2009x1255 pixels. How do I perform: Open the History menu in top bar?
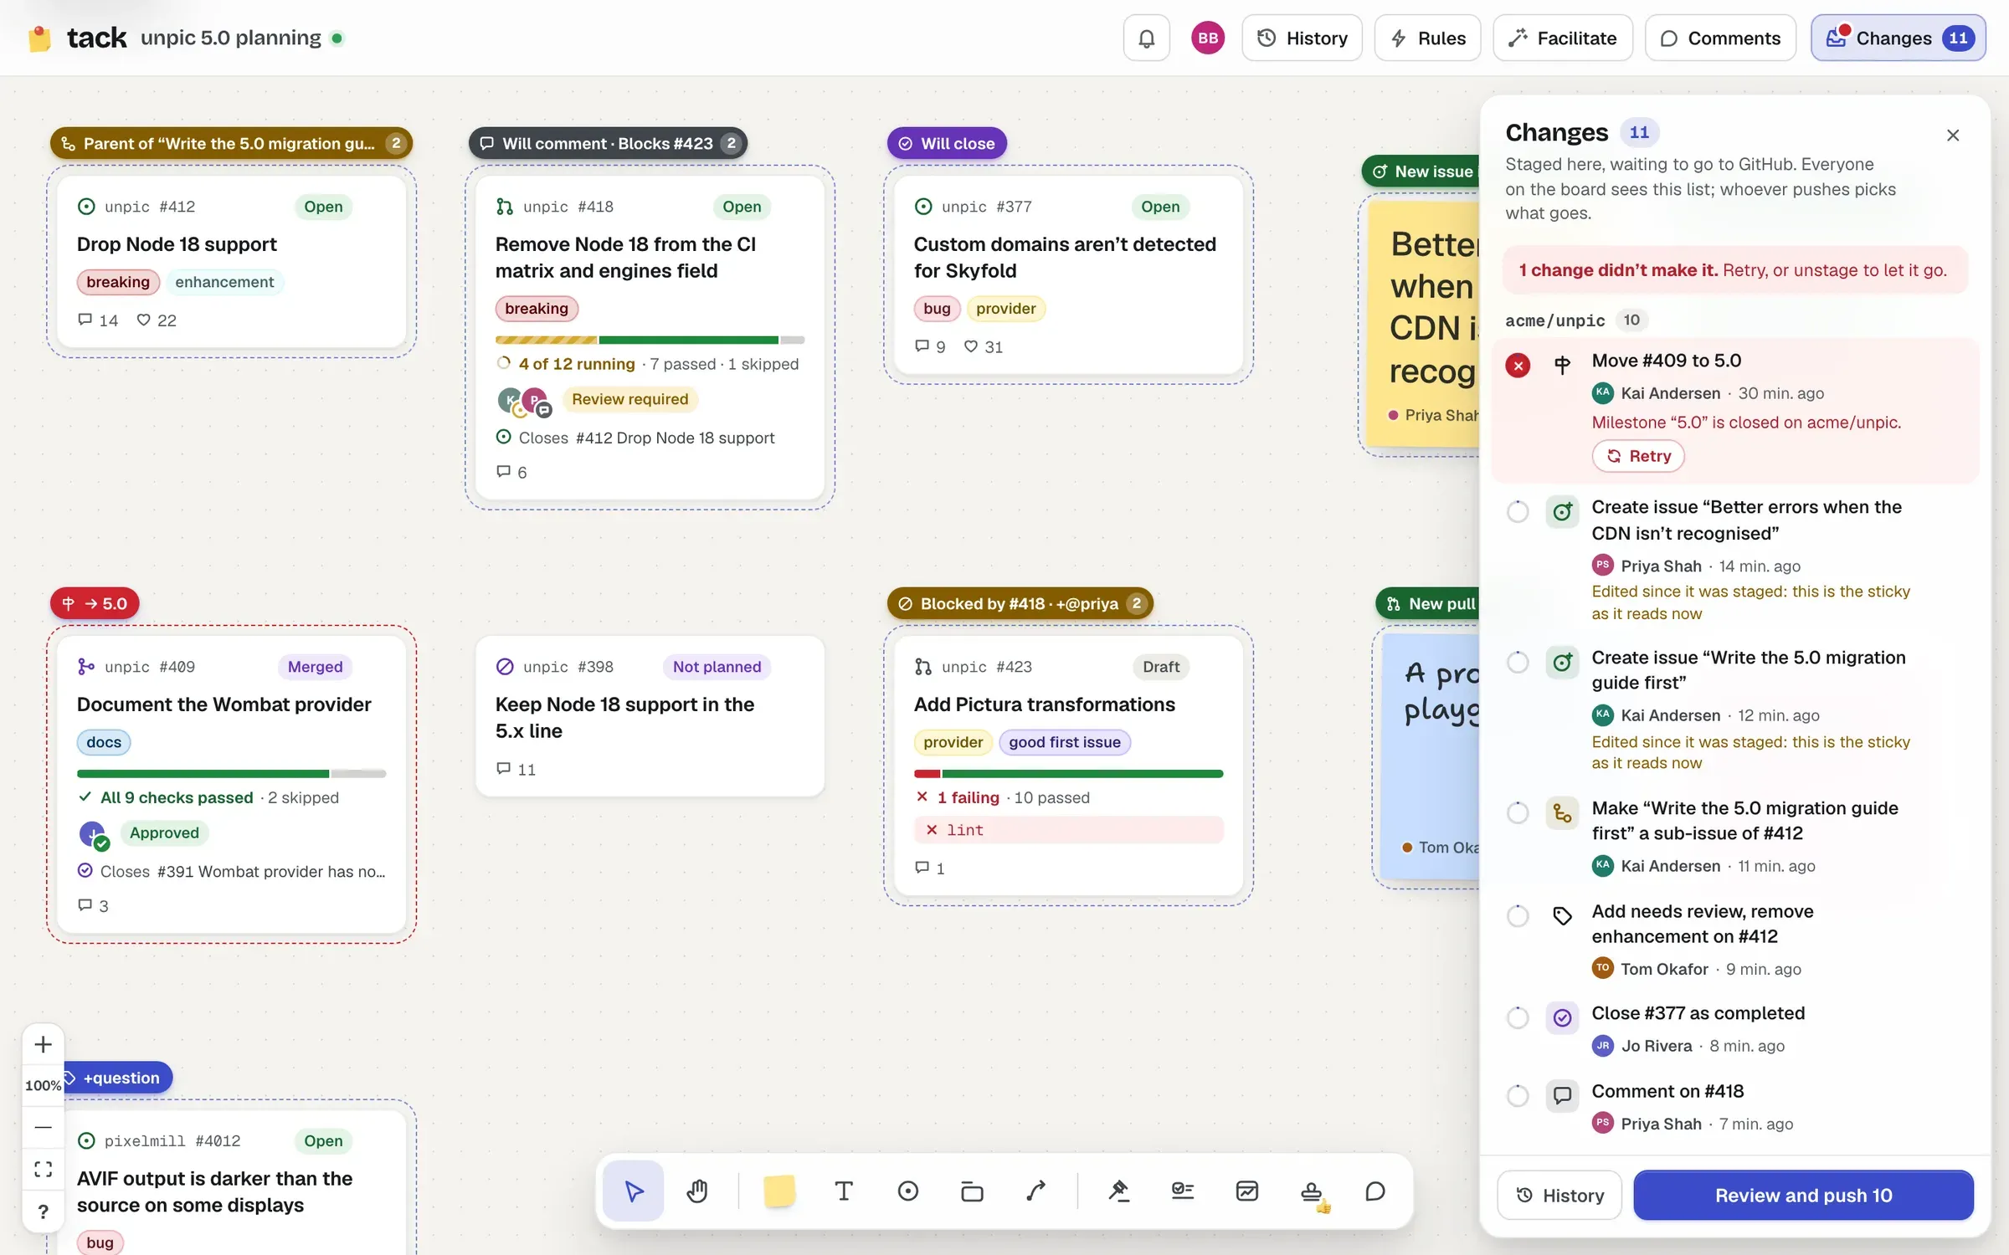tap(1302, 38)
